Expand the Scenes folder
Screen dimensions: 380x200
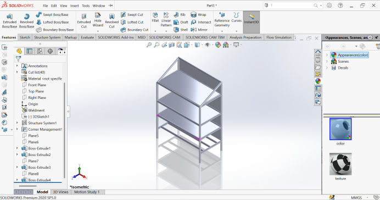pos(327,62)
